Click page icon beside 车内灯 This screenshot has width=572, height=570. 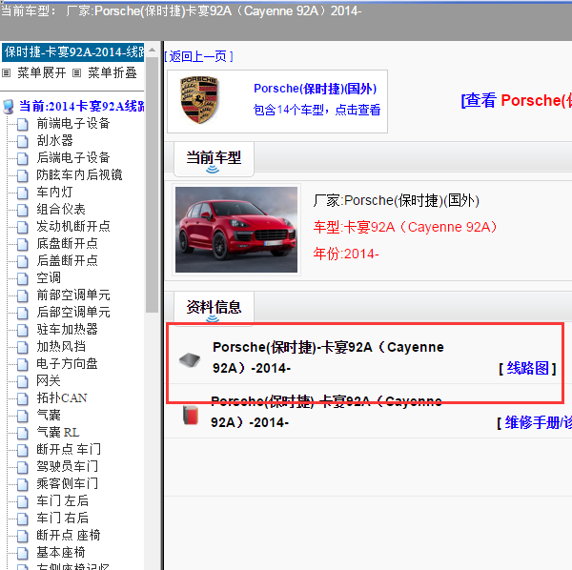[23, 193]
